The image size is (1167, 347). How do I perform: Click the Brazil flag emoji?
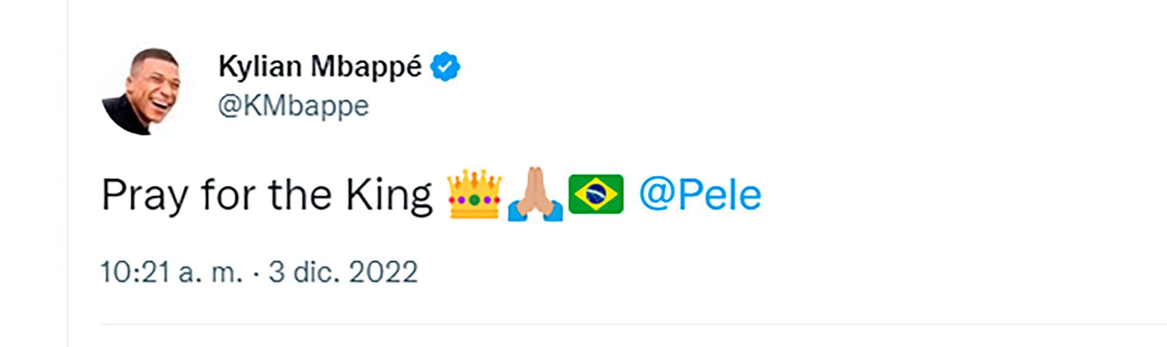click(596, 194)
